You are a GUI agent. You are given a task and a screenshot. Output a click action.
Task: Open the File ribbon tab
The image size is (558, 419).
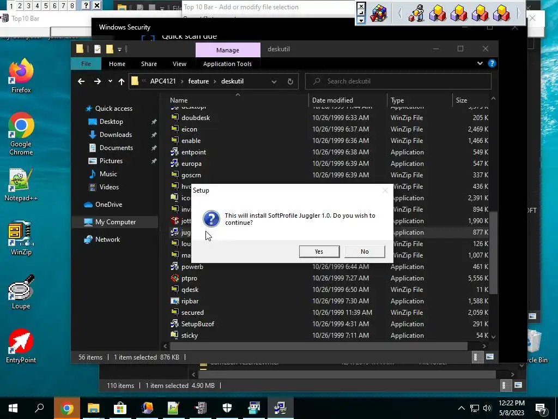[86, 64]
